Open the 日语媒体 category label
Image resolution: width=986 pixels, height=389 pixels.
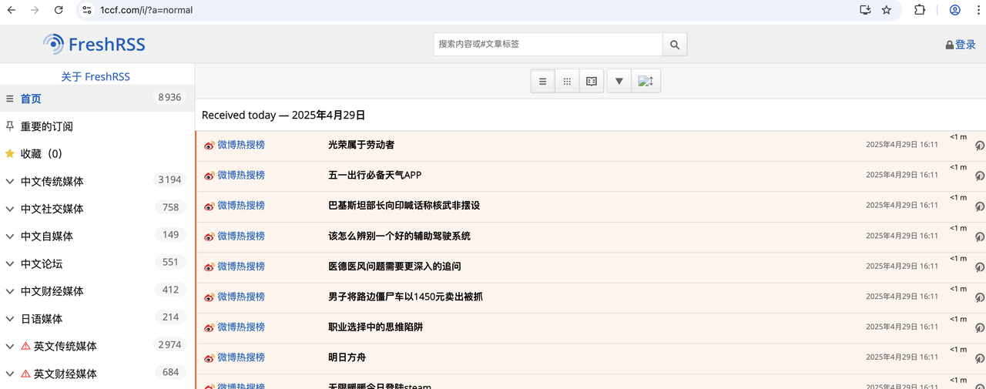coord(42,319)
